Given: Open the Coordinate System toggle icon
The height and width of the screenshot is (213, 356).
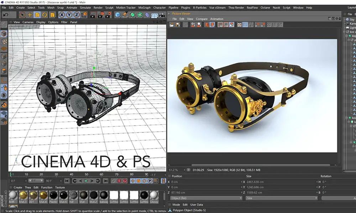Looking at the screenshot, I should (84, 15).
